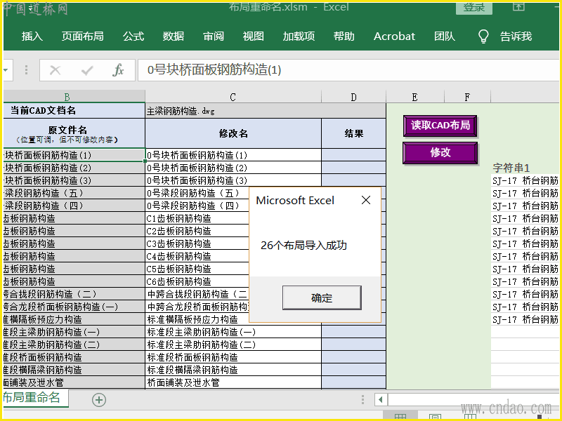This screenshot has width=562, height=421.
Task: Expand the Name Box dropdown arrow
Action: [x=7, y=70]
